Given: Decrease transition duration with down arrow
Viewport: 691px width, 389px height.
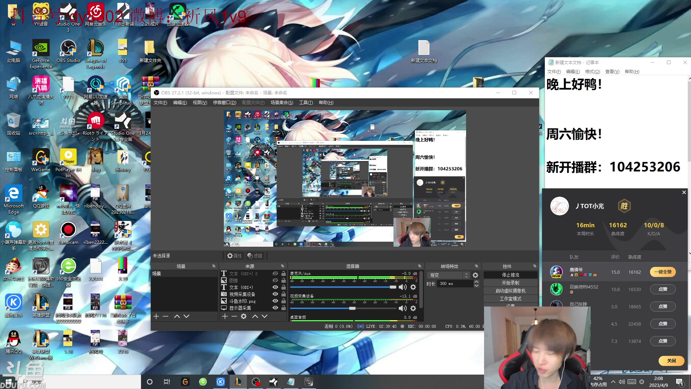Looking at the screenshot, I should tap(477, 286).
